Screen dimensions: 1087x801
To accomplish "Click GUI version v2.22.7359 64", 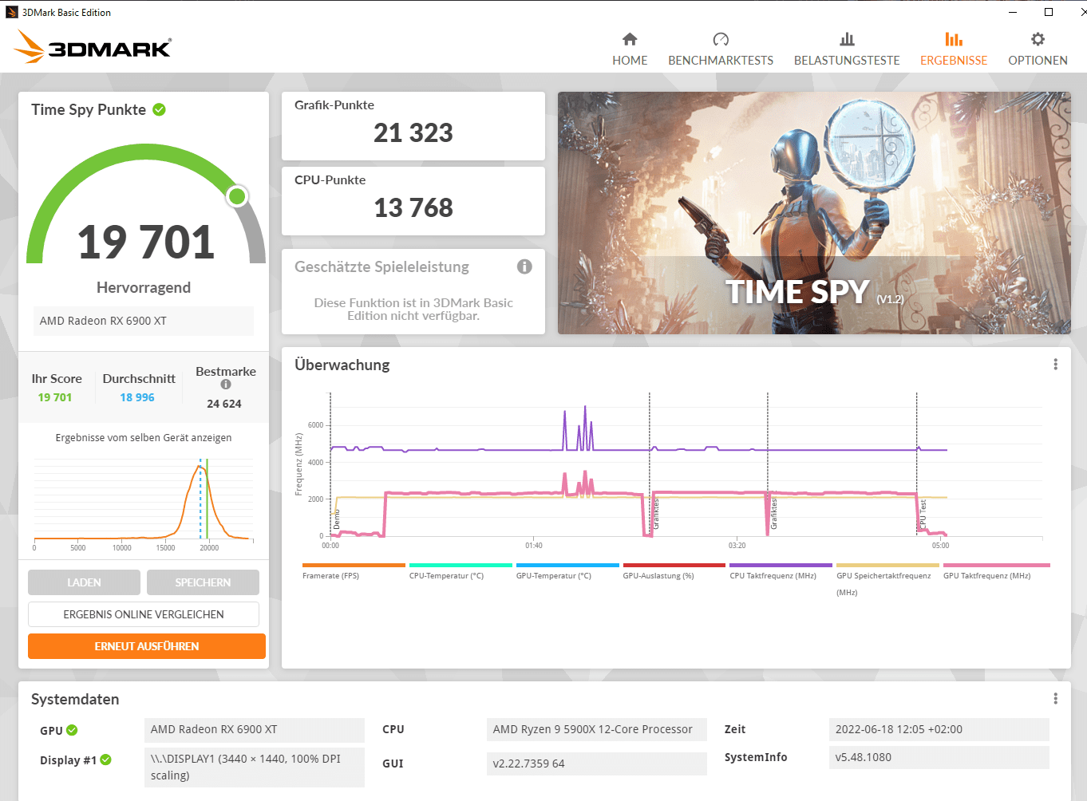I will (x=597, y=764).
